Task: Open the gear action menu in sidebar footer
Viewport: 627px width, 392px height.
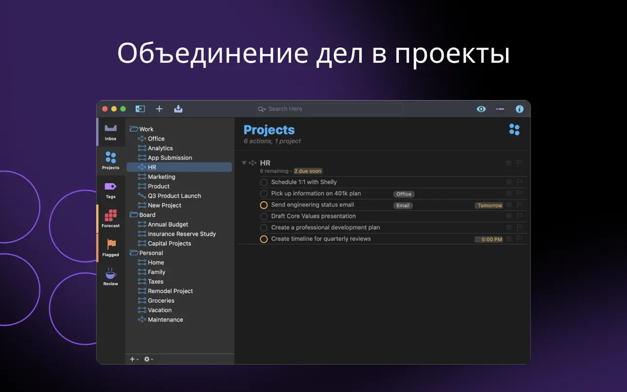Action: [x=148, y=359]
